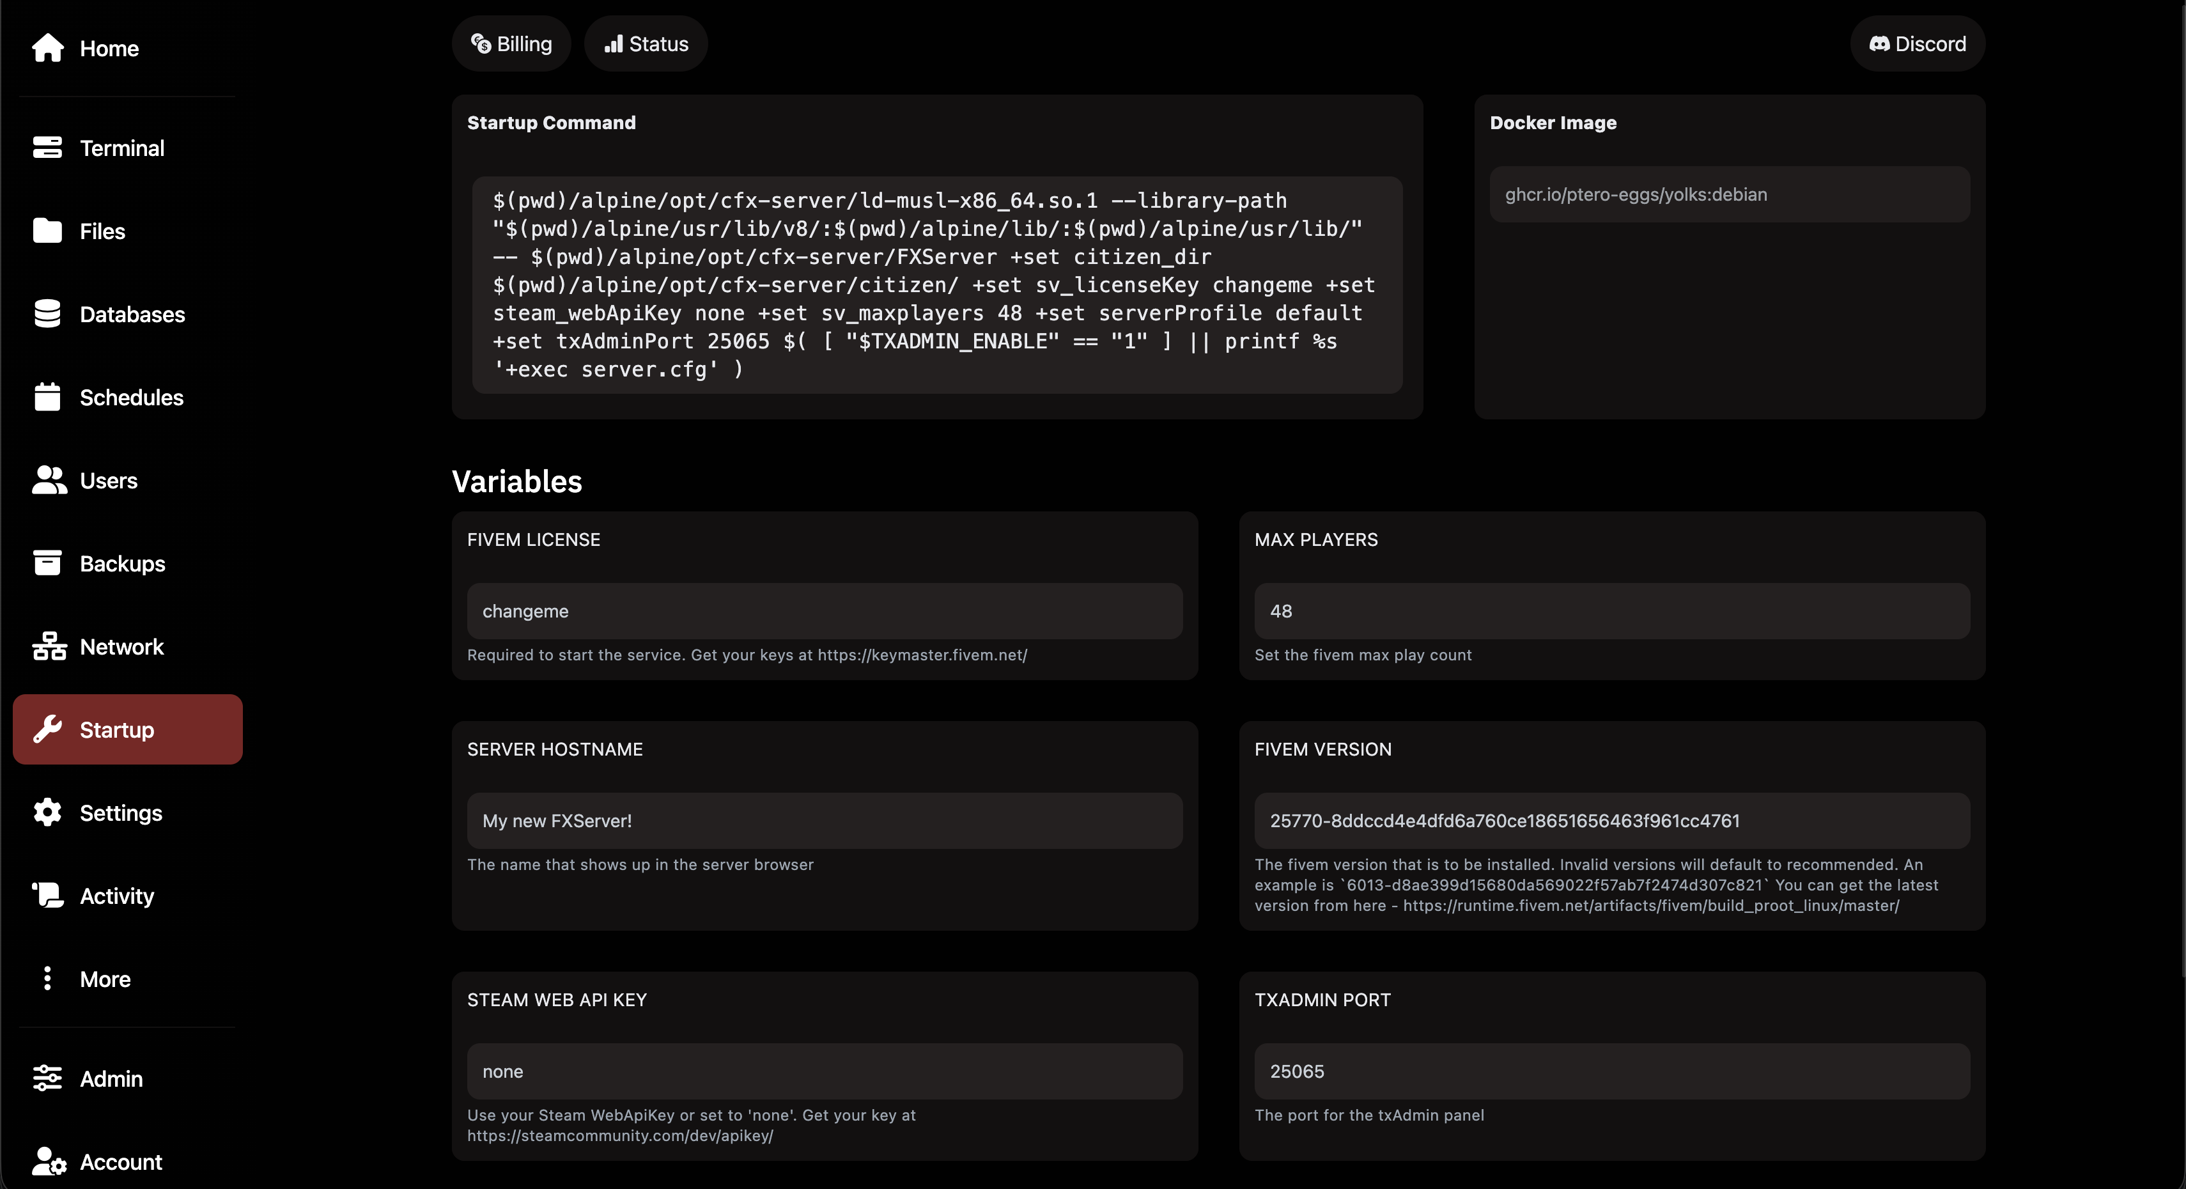Click the Activity scroll icon

47,896
